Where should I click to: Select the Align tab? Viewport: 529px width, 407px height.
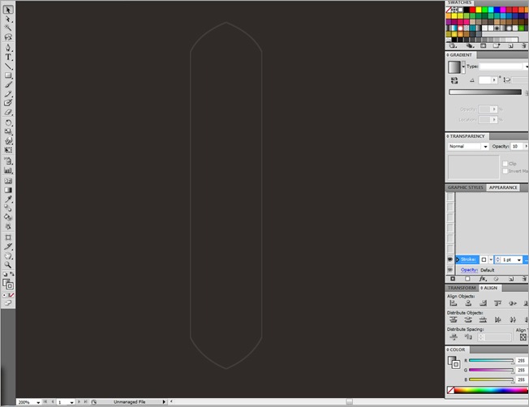click(x=489, y=288)
